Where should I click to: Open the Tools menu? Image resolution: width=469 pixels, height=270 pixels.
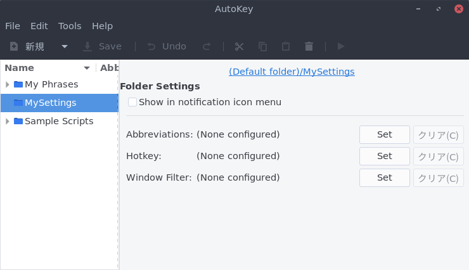(70, 26)
